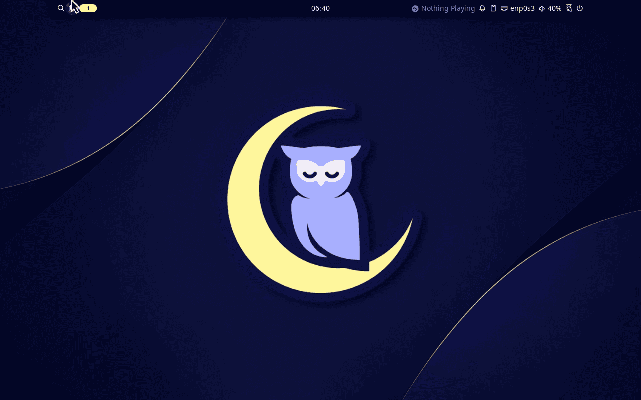The image size is (641, 400).
Task: Open notifications with the bell icon
Action: [482, 8]
